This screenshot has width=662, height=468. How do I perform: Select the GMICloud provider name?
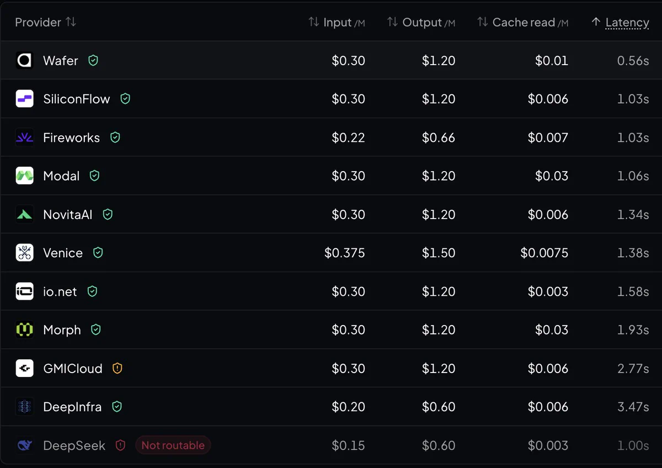[x=73, y=368]
